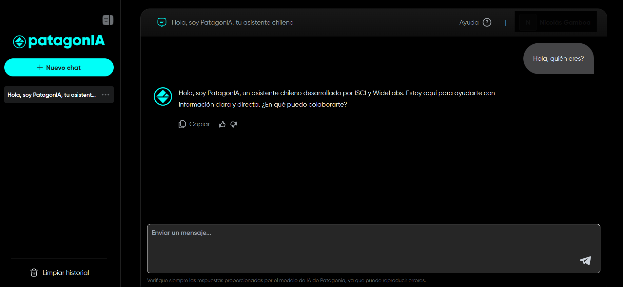The width and height of the screenshot is (623, 287).
Task: Collapse the sidebar with the panel toggle icon
Action: pyautogui.click(x=108, y=20)
